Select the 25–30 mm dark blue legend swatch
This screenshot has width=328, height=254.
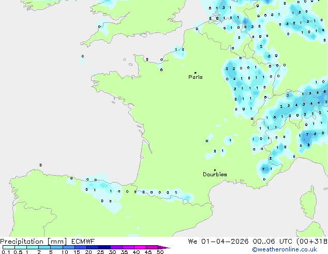click(105, 247)
